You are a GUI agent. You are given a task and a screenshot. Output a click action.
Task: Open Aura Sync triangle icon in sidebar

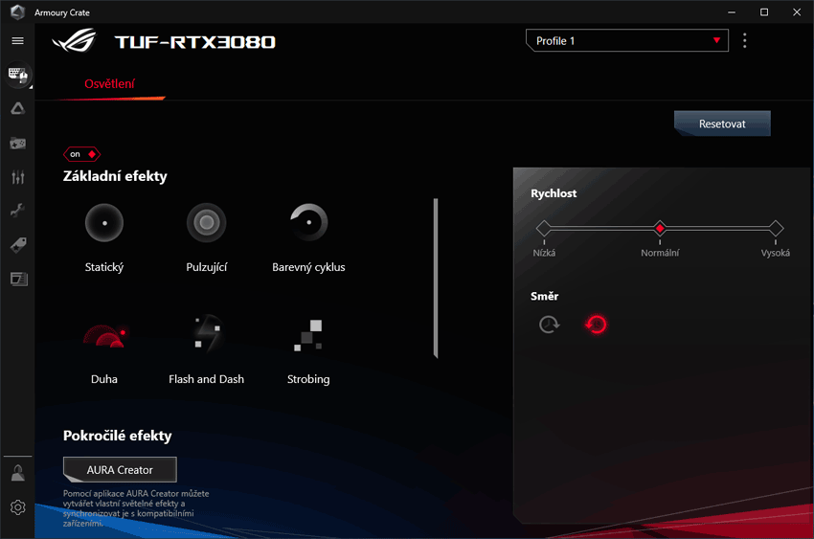pos(17,108)
